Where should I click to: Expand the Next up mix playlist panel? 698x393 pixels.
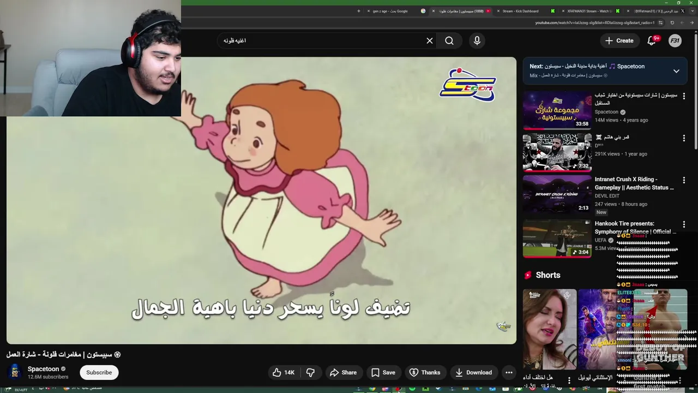pos(676,71)
